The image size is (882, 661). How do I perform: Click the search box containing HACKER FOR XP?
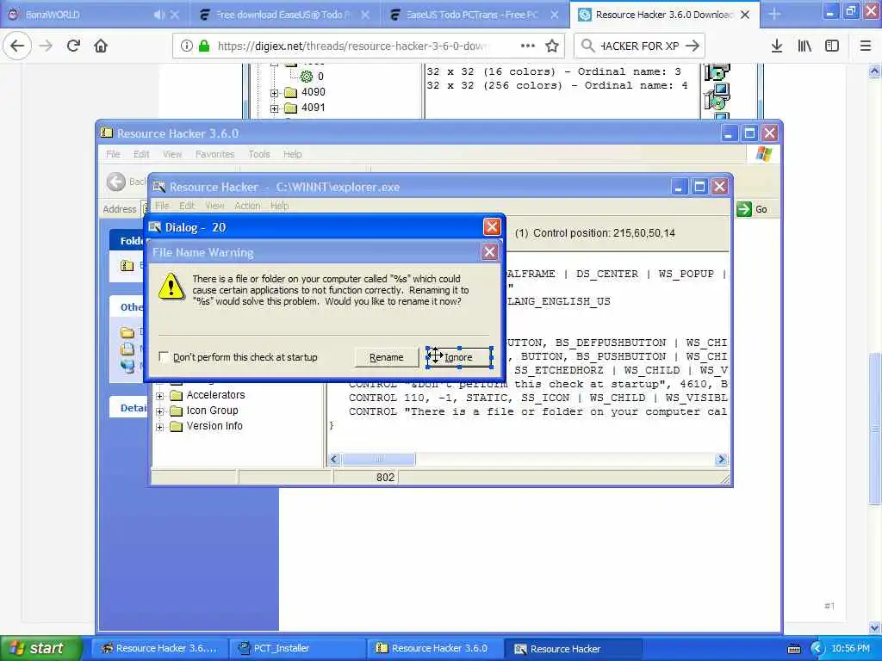pos(640,46)
